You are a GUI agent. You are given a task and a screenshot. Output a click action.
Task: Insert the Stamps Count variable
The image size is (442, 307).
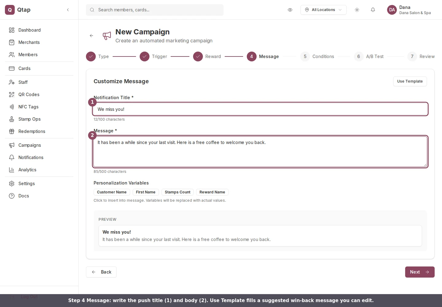(177, 192)
